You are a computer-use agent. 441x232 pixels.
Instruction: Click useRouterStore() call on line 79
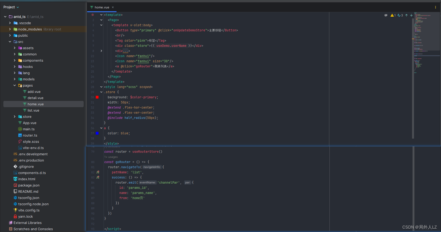(147, 152)
